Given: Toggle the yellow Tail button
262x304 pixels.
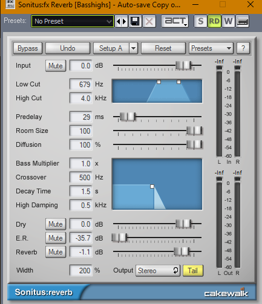Looking at the screenshot, I should (x=193, y=271).
